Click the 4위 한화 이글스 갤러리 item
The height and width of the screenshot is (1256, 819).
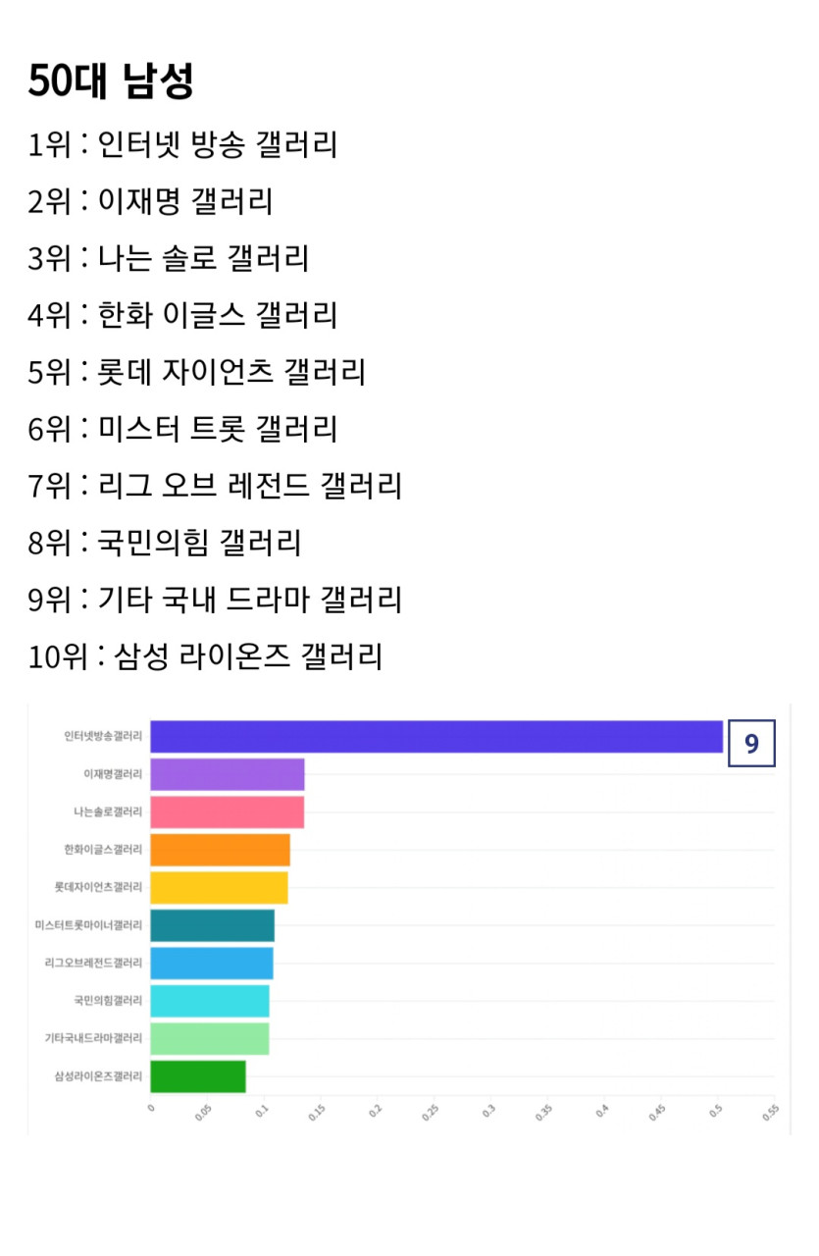[x=182, y=316]
